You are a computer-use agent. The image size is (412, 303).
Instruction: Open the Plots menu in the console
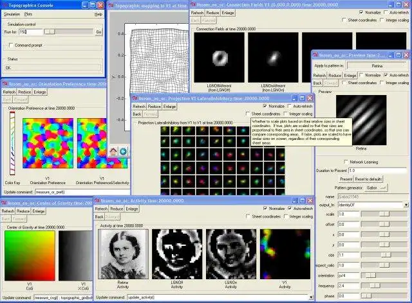28,13
